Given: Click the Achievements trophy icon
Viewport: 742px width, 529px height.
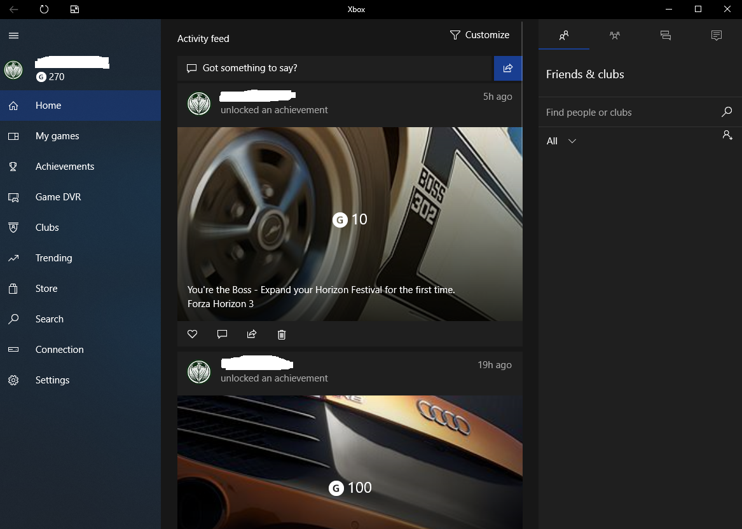Looking at the screenshot, I should (x=13, y=167).
